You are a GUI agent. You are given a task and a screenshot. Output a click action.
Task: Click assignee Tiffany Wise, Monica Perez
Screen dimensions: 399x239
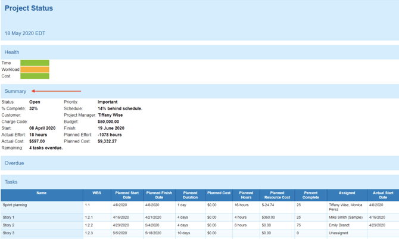345,207
